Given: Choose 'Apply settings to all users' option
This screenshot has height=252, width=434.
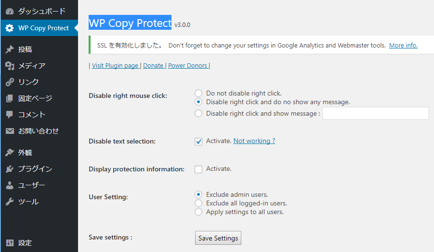Looking at the screenshot, I should click(x=198, y=212).
